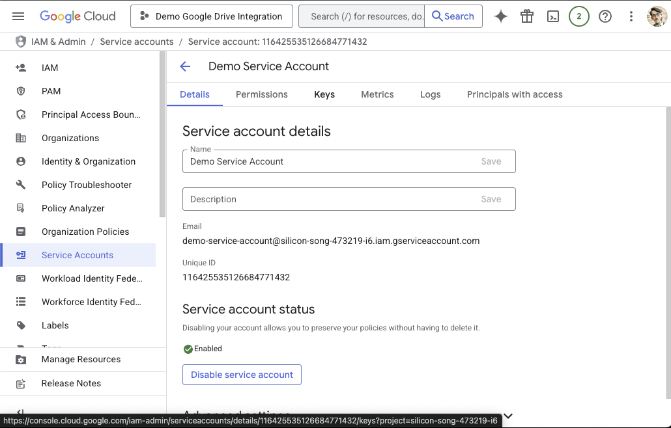Click the Release Notes icon
Screen dimensions: 671x428
(21, 384)
